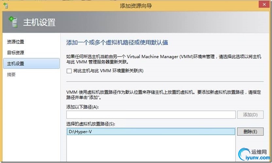Select the 资源位置 wizard step
272x163 pixels.
15,42
